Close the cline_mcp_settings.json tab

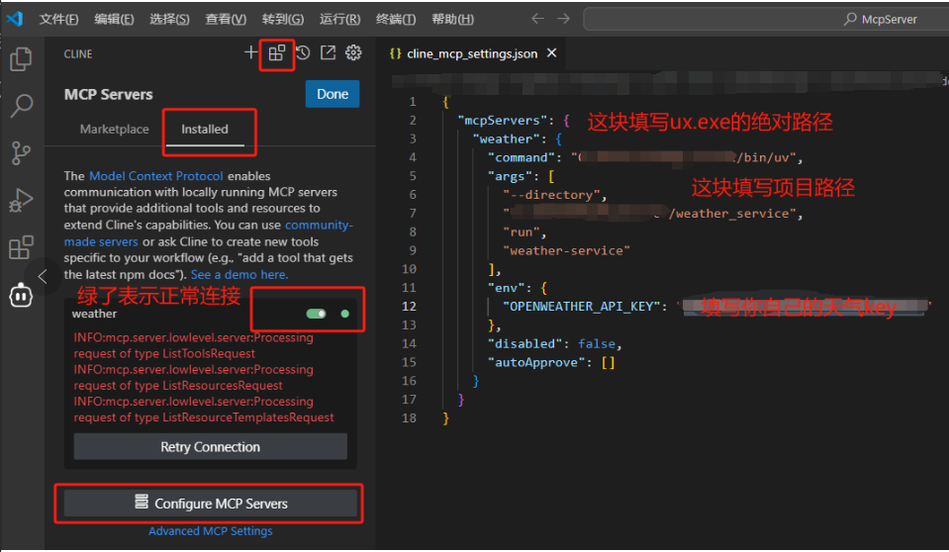551,53
